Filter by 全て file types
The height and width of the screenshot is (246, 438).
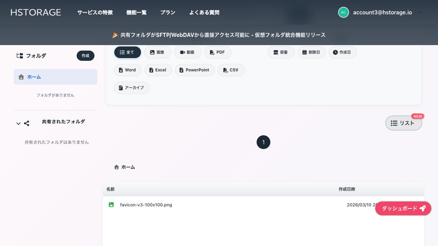[x=128, y=52]
